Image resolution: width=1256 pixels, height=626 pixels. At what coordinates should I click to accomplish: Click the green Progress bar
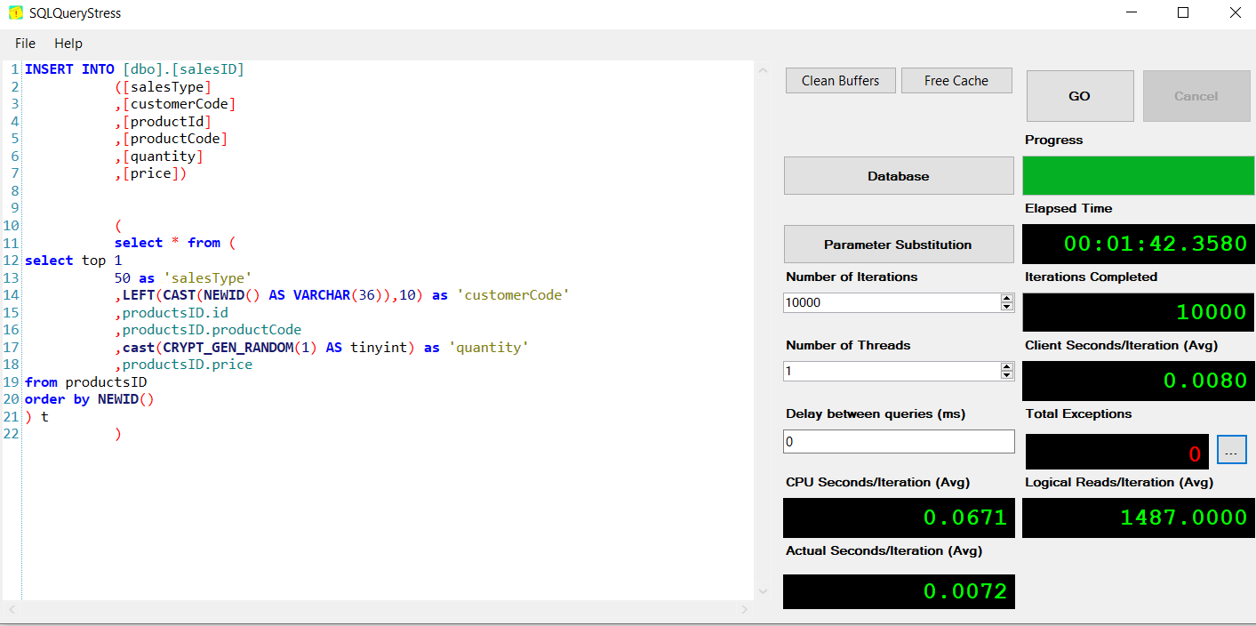(1138, 176)
